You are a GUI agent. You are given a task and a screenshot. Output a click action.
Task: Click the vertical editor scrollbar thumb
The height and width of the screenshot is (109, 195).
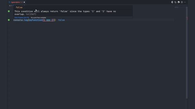[187, 53]
